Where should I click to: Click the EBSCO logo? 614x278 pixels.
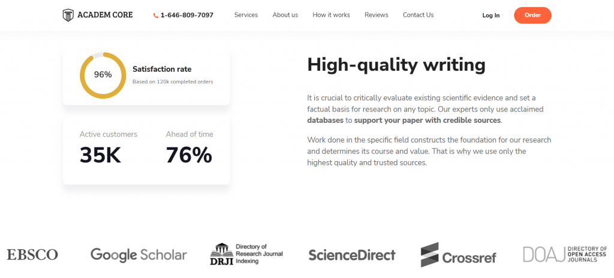click(x=32, y=255)
